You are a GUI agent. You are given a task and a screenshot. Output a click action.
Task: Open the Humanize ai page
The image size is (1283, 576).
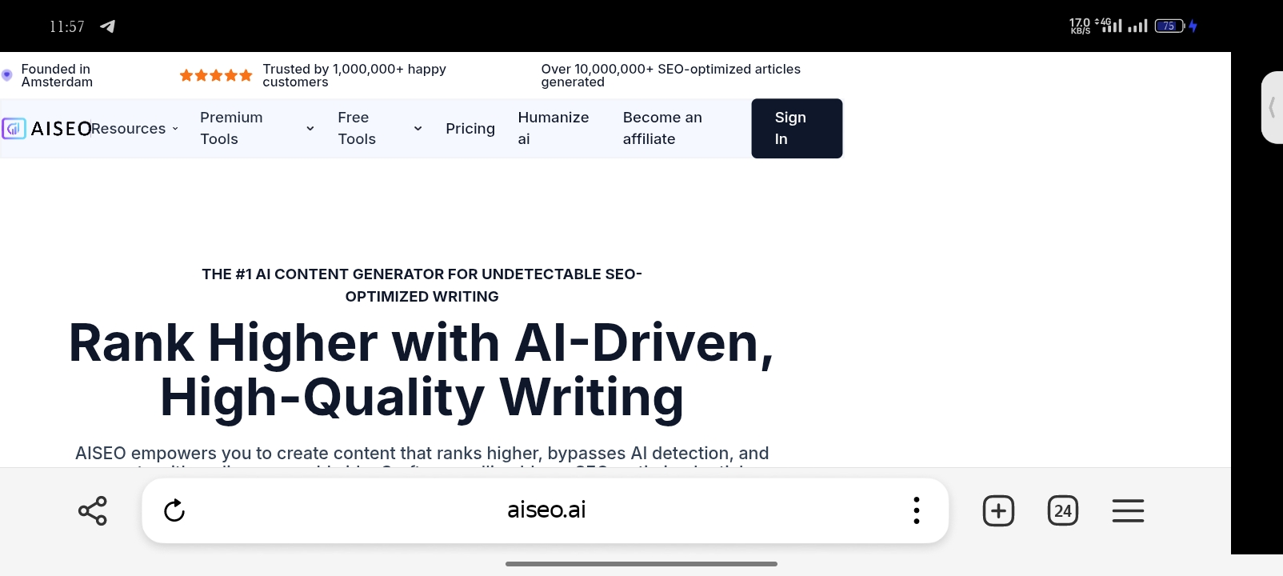point(554,128)
